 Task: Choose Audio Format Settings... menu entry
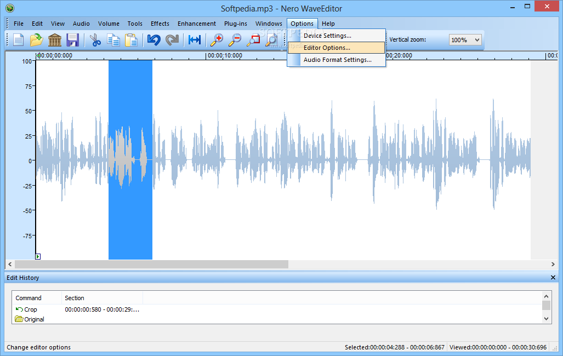(x=337, y=60)
